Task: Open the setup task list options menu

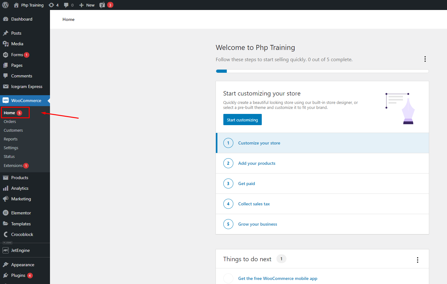Action: (x=425, y=59)
